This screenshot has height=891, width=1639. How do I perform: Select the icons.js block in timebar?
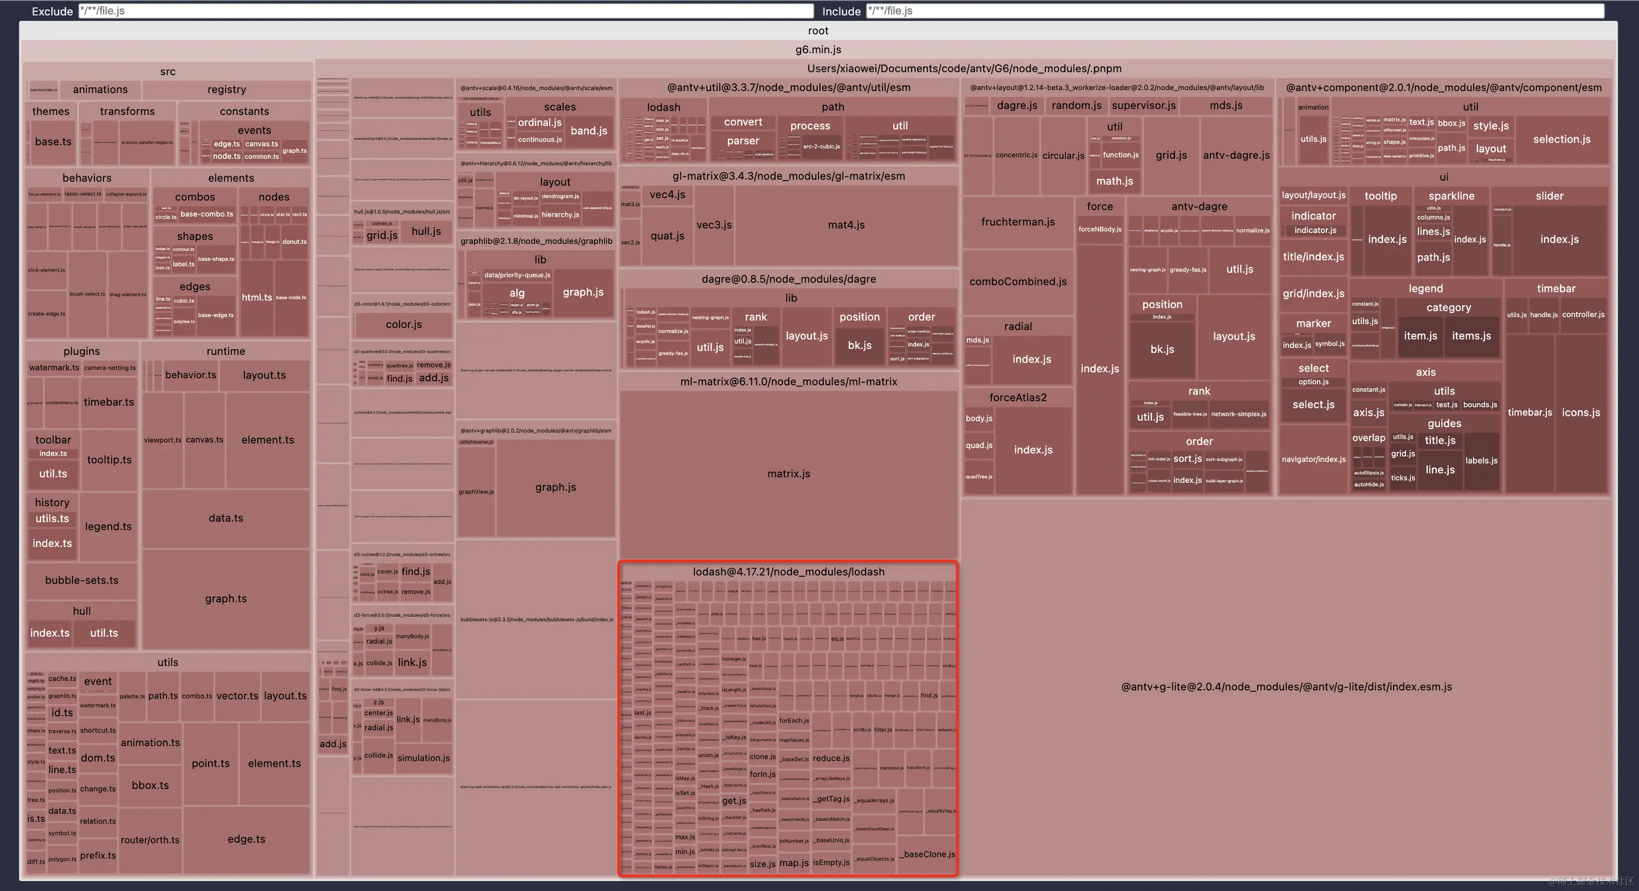click(x=1580, y=412)
